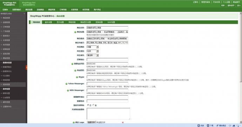This screenshot has width=242, height=127.
Task: Switch to the ShopWapp B2C mobile center header tab
Action: click(x=29, y=4)
